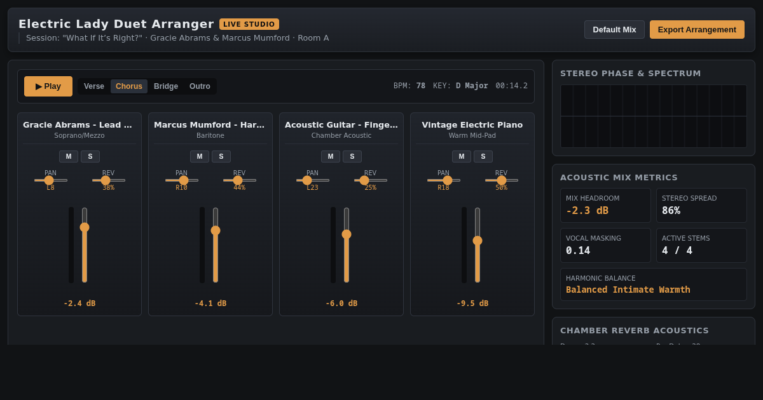The image size is (763, 400).
Task: Adjust the Marcus Mumford PAN slider
Action: click(182, 180)
